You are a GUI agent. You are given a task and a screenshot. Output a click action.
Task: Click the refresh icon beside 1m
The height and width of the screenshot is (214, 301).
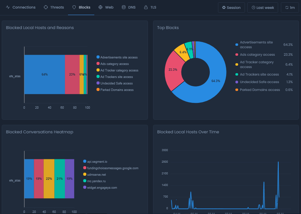(287, 7)
